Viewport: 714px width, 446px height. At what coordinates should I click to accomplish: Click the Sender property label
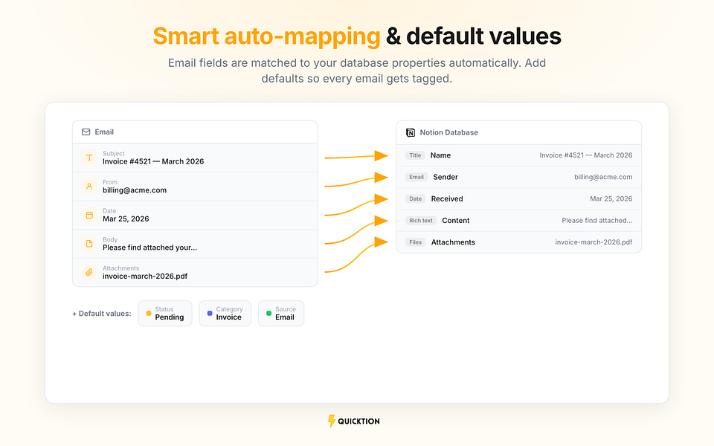[446, 177]
